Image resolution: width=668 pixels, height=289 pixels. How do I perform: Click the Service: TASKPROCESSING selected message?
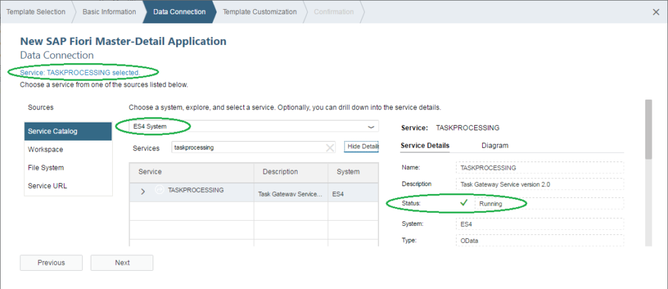[80, 73]
